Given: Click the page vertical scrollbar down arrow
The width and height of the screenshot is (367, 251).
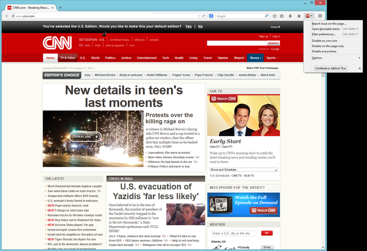Looking at the screenshot, I should tap(323, 247).
